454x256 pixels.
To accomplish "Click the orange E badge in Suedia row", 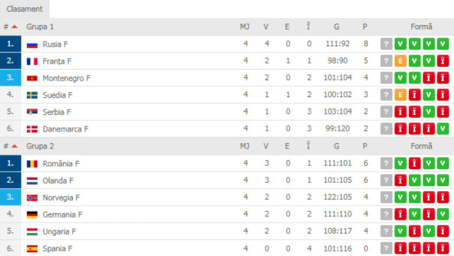I will pos(400,95).
